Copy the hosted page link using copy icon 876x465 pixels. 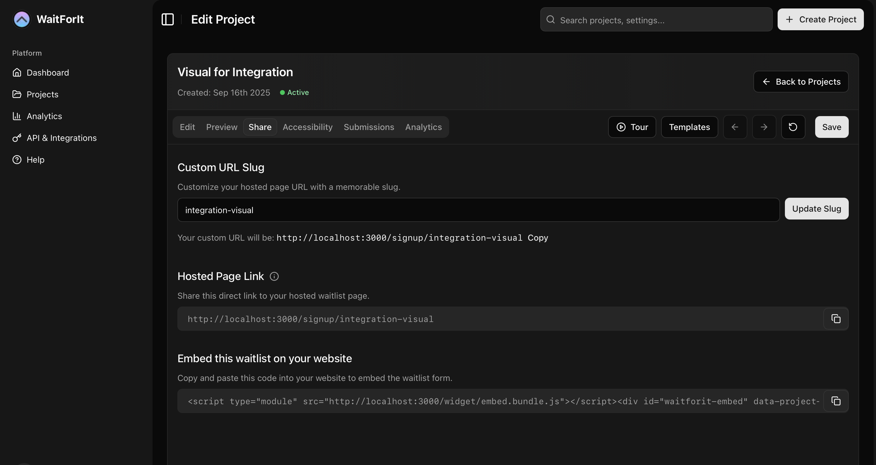[x=835, y=319]
